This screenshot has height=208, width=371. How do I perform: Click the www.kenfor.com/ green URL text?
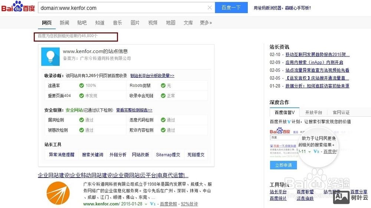pyautogui.click(x=102, y=204)
